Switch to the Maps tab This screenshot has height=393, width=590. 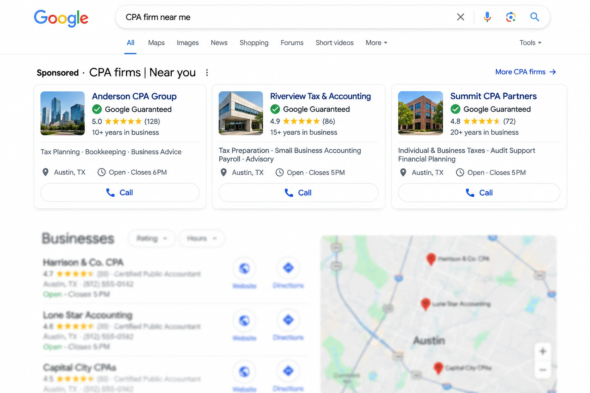pos(156,43)
